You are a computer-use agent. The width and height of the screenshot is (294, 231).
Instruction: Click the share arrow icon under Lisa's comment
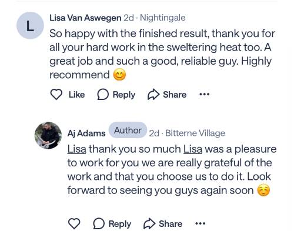tap(153, 95)
